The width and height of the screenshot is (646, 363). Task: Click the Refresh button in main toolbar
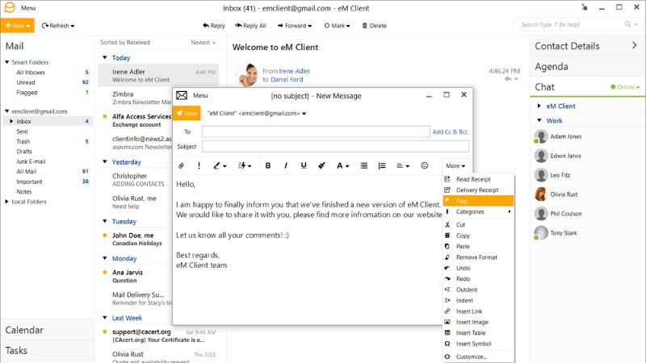(58, 26)
